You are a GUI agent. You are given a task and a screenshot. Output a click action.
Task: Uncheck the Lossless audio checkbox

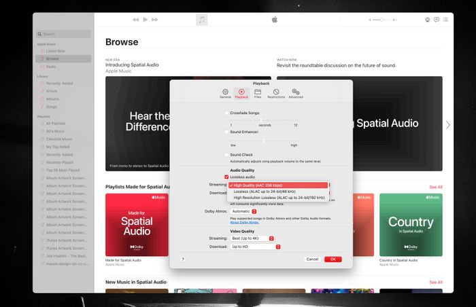(x=226, y=177)
